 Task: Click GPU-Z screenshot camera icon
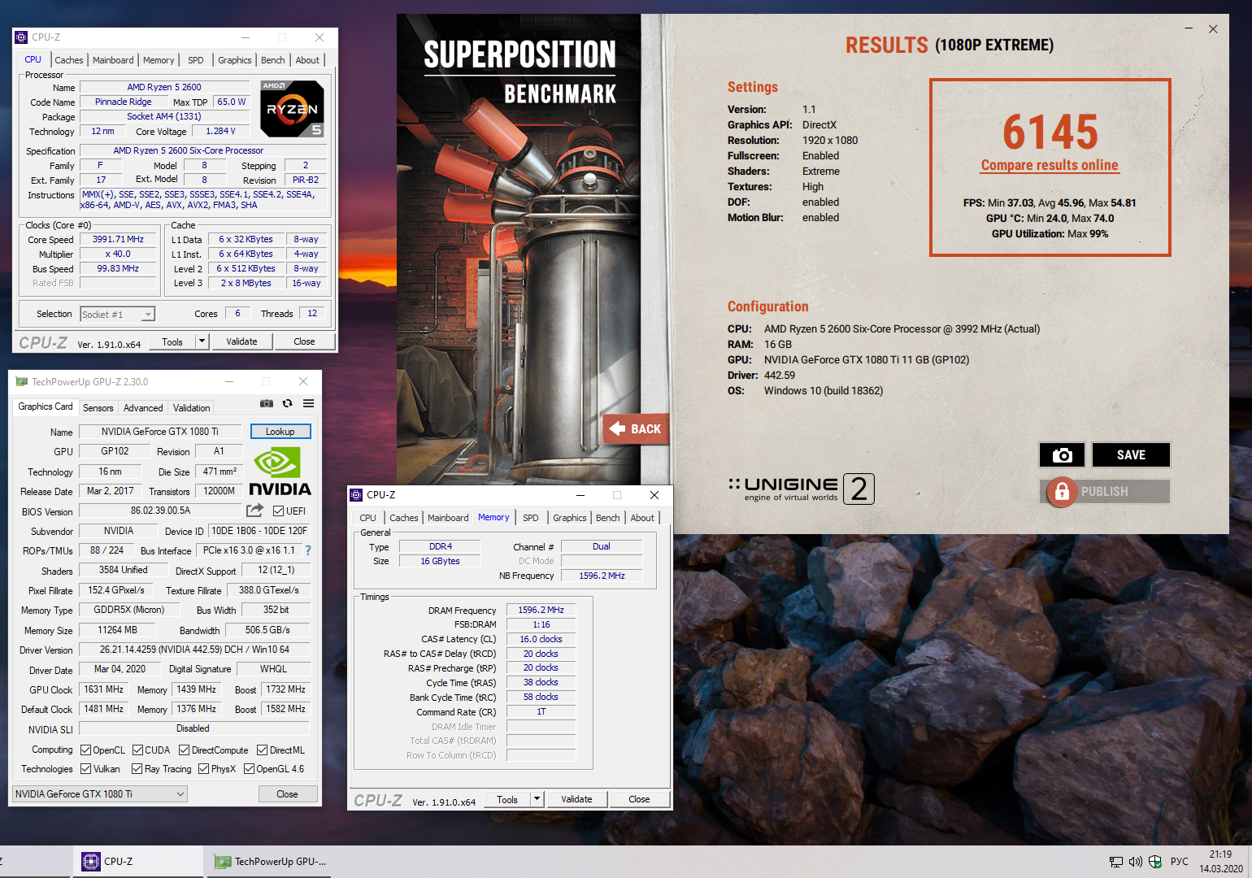267,403
